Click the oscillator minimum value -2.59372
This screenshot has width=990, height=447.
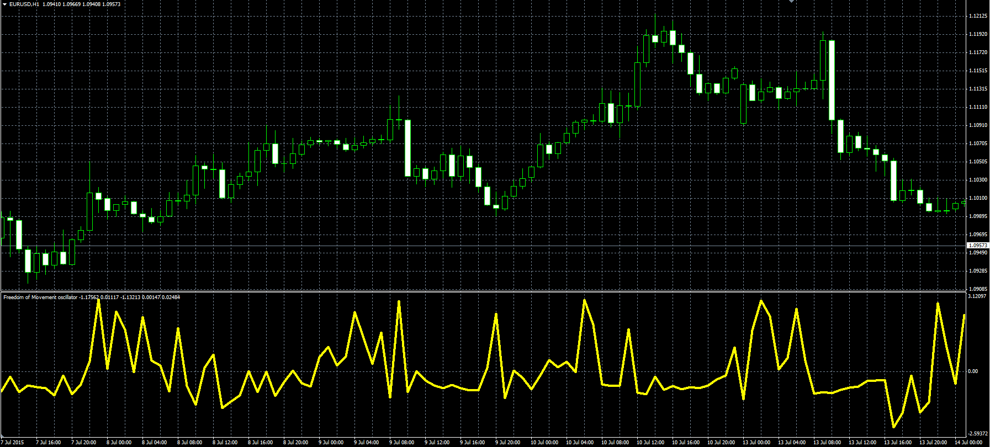[x=978, y=434]
